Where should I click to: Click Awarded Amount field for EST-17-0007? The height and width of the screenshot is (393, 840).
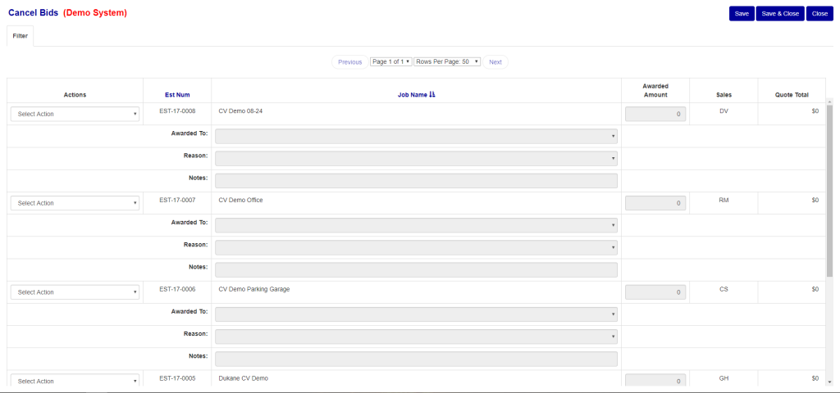(655, 203)
